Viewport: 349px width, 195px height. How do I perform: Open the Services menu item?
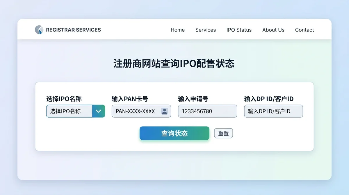click(x=206, y=30)
